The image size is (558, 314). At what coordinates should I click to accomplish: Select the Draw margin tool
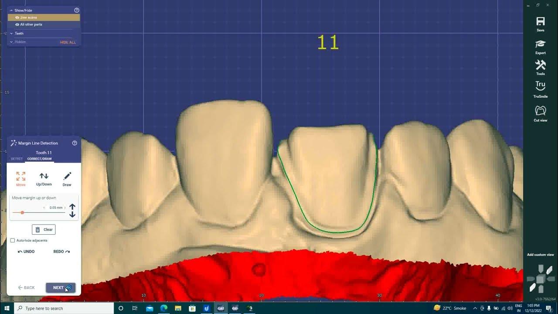pyautogui.click(x=67, y=179)
